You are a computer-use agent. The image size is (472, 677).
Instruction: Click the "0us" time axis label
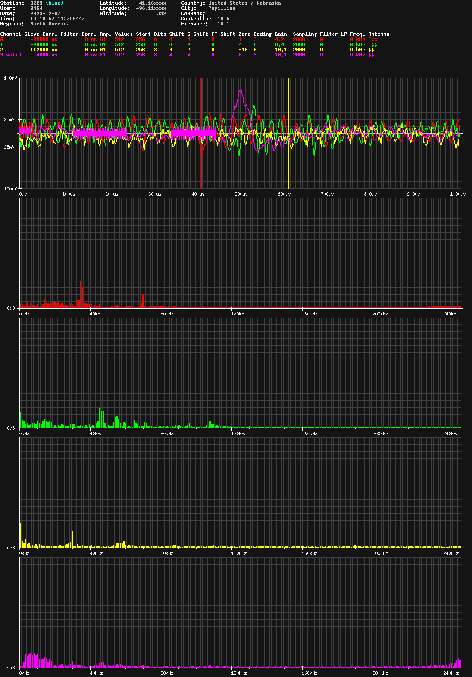point(23,194)
